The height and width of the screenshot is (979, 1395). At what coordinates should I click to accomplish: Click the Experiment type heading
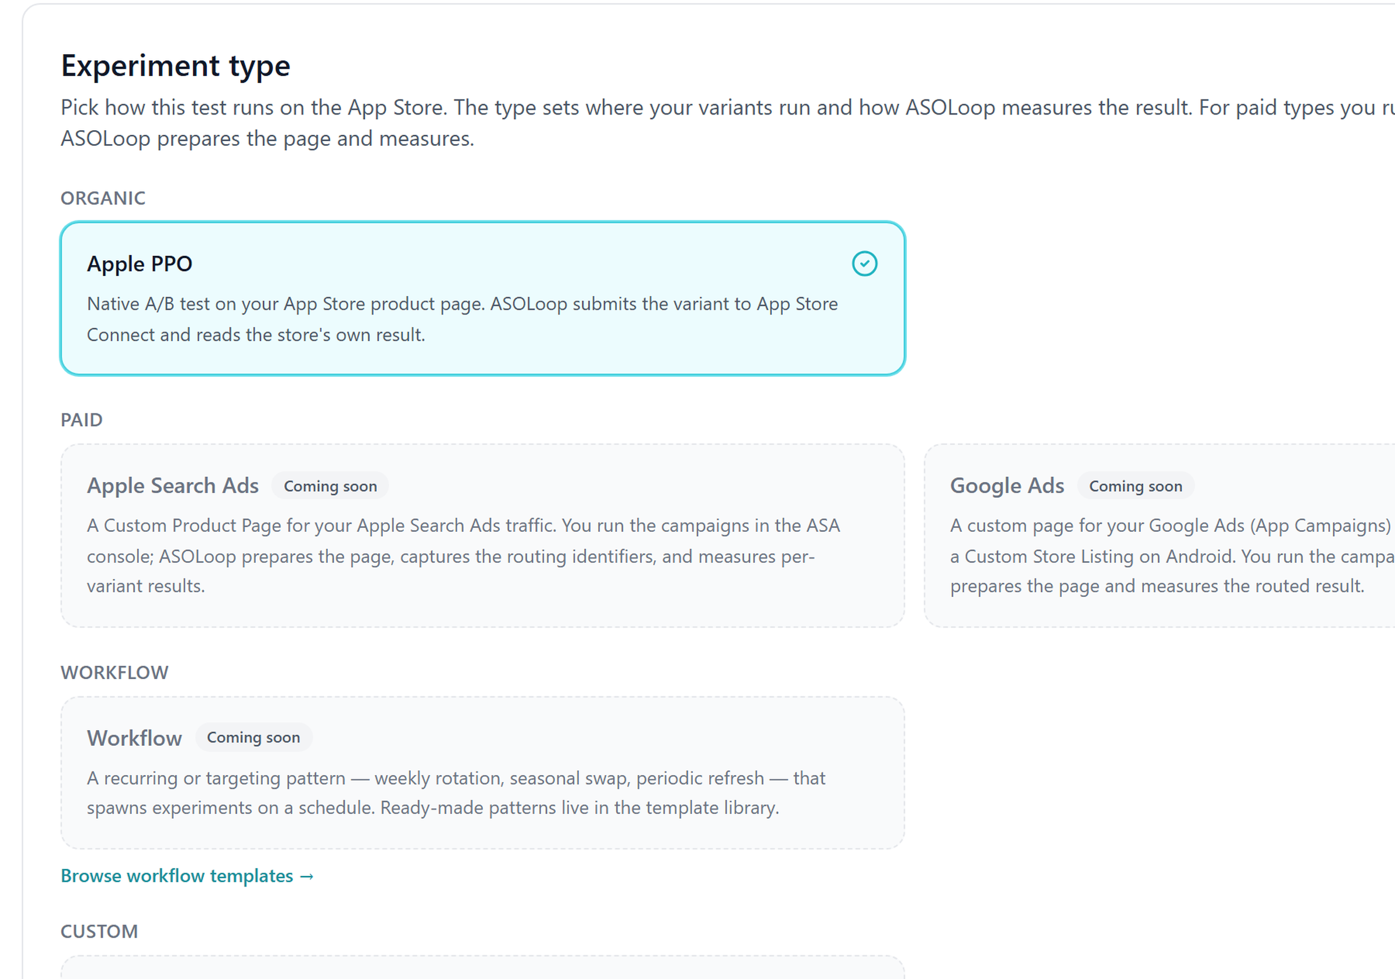pos(176,66)
